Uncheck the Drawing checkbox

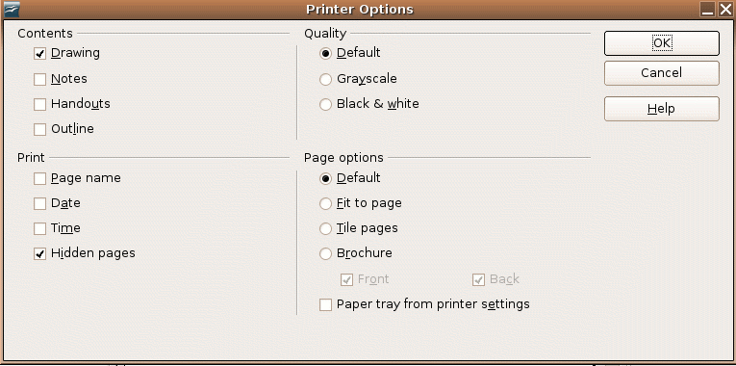click(39, 54)
